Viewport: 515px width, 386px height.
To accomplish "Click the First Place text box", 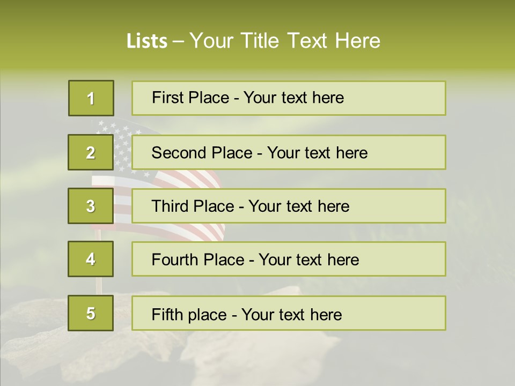I will [x=289, y=98].
